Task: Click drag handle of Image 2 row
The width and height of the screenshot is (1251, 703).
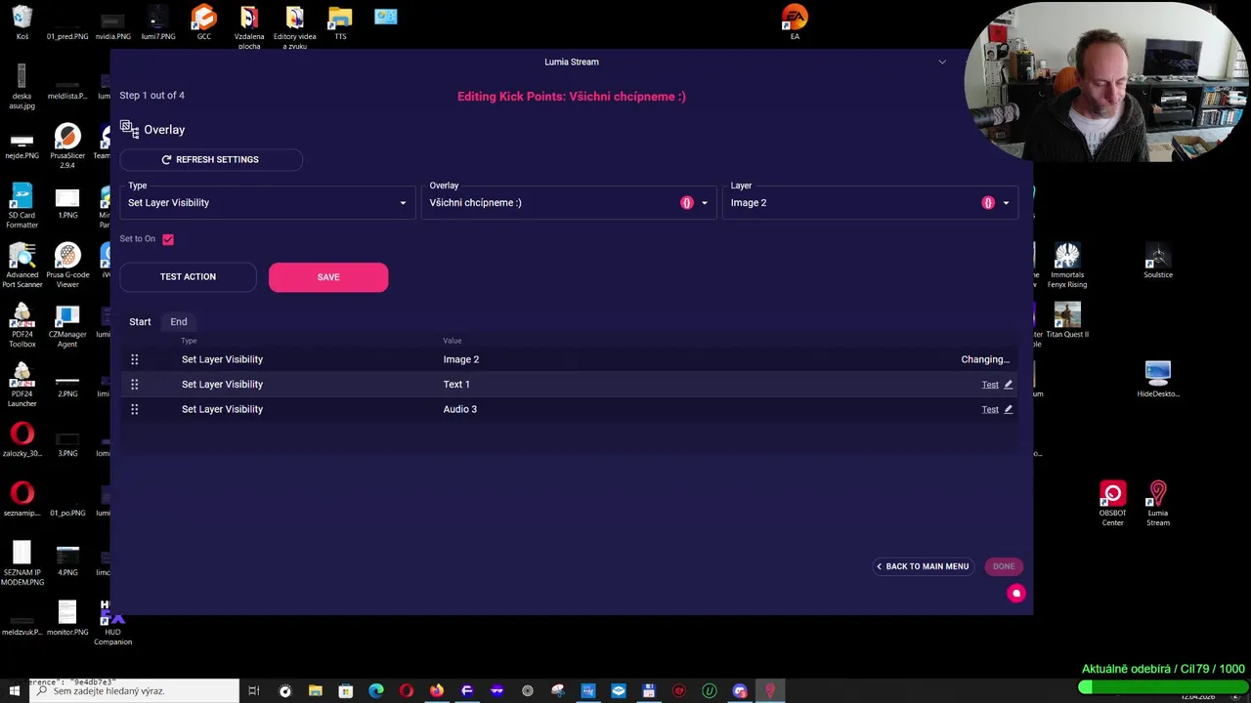Action: [135, 359]
